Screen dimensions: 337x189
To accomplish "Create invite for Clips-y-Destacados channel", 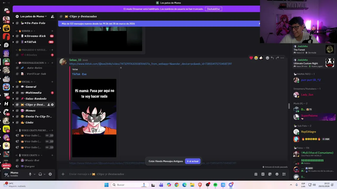I will click(x=49, y=104).
